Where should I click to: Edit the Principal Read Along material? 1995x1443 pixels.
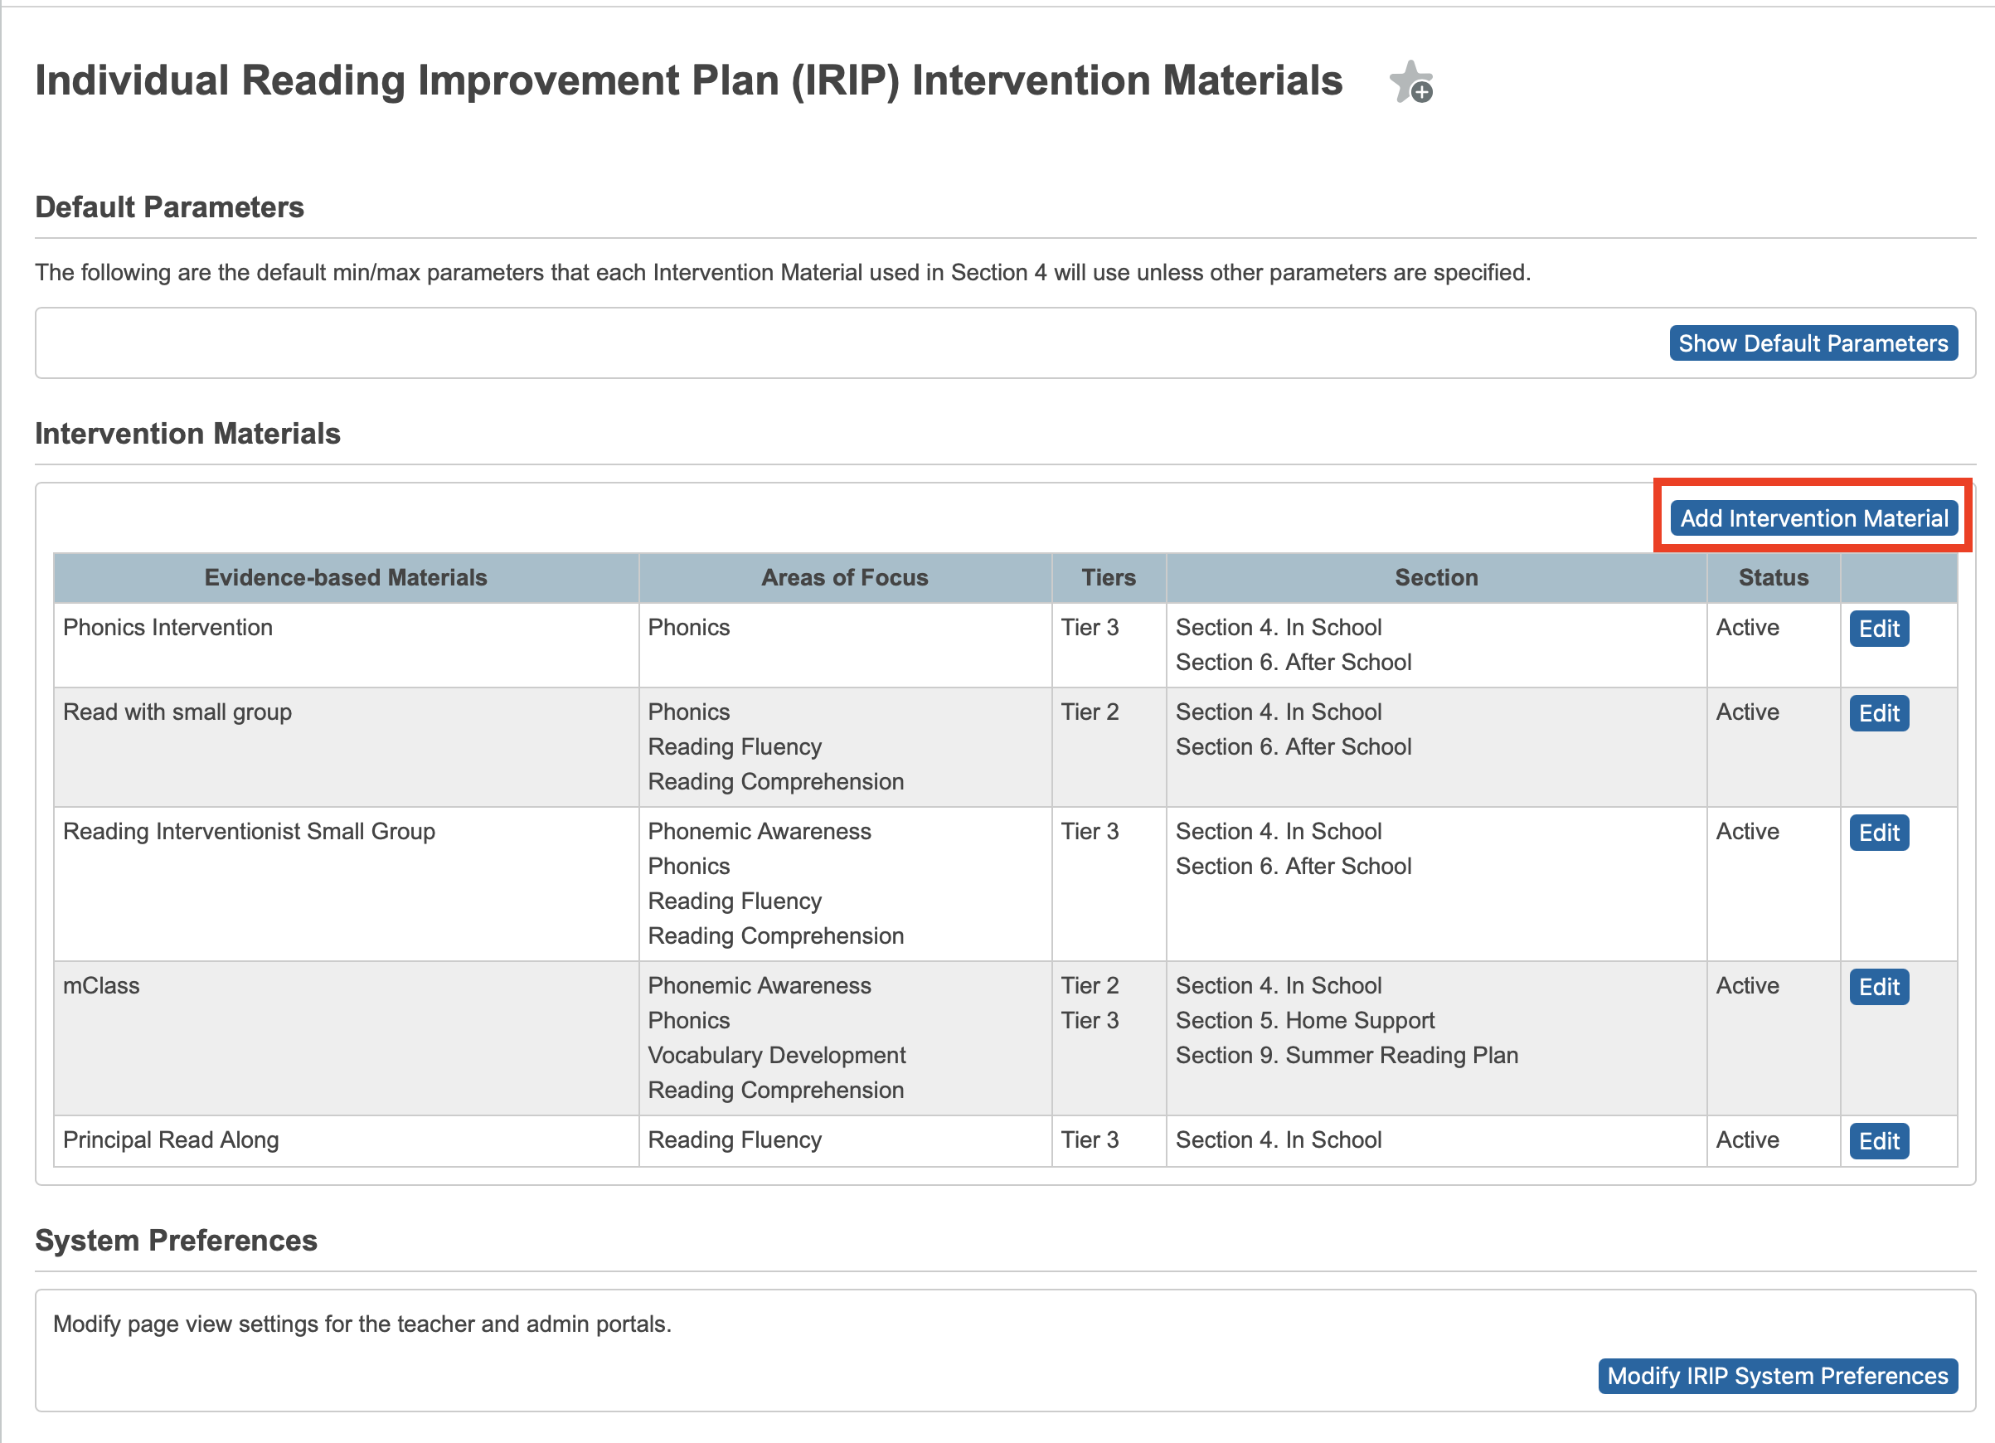(1879, 1140)
